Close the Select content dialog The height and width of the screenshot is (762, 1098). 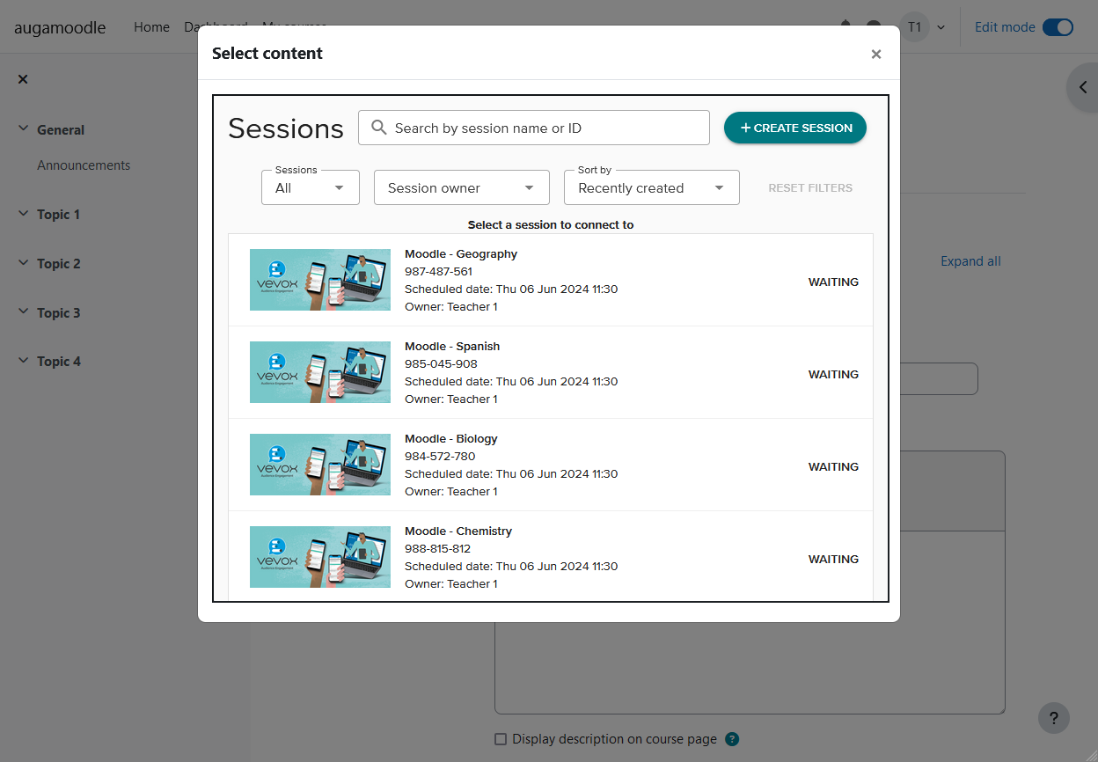tap(875, 55)
